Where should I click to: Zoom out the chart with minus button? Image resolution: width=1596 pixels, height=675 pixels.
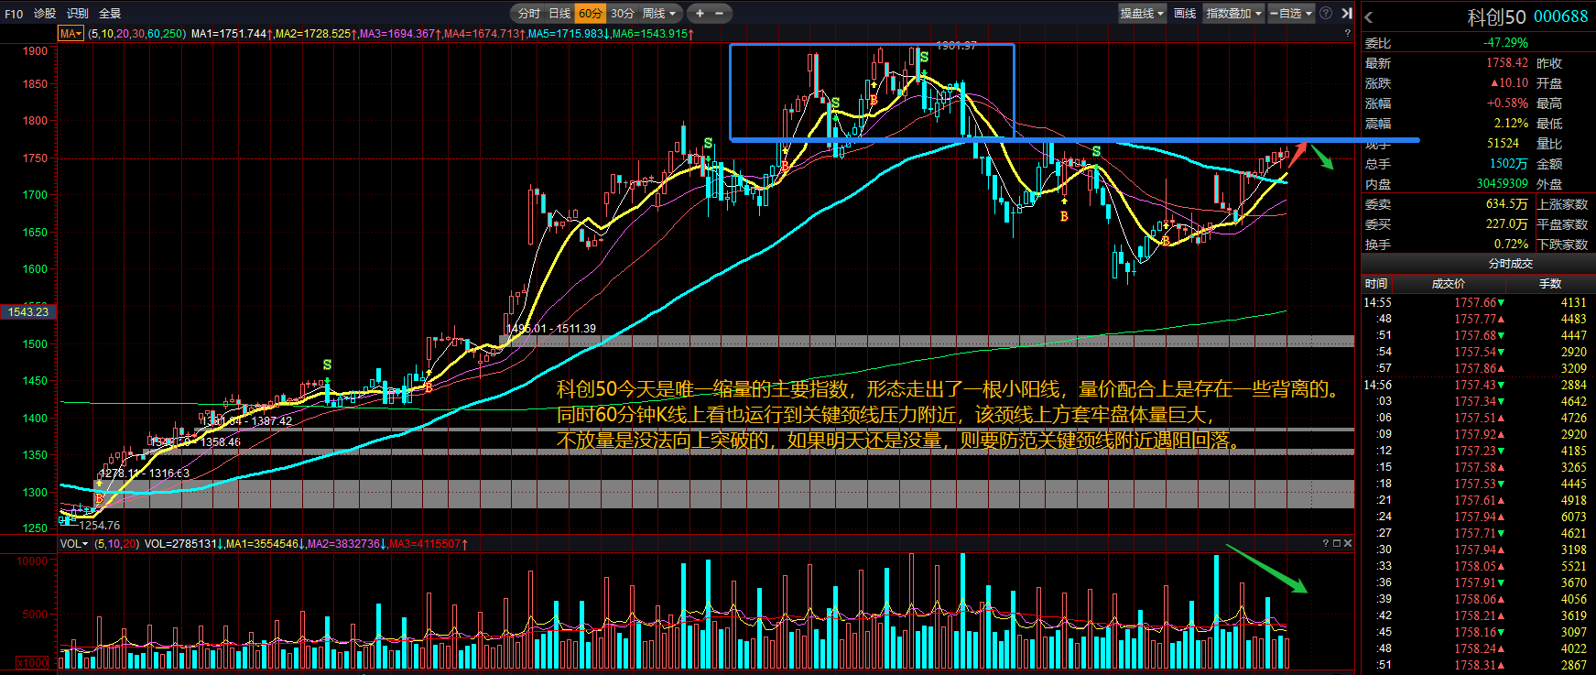(720, 14)
